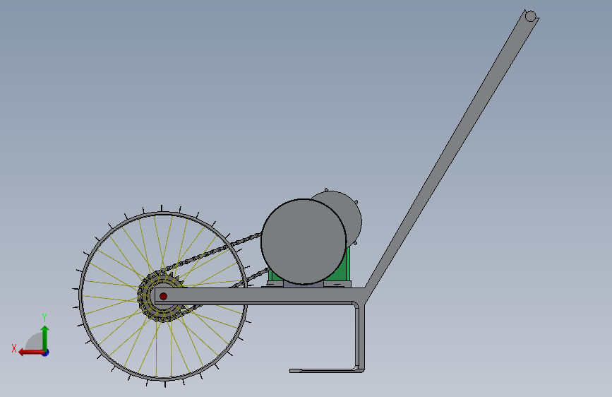612x397 pixels.
Task: Click the round grip at the handle's top end
Action: tap(530, 16)
